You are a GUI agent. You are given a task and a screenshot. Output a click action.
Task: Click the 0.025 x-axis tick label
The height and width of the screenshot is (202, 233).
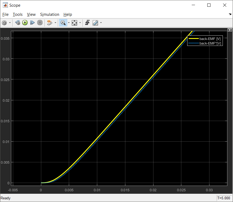tap(181, 190)
